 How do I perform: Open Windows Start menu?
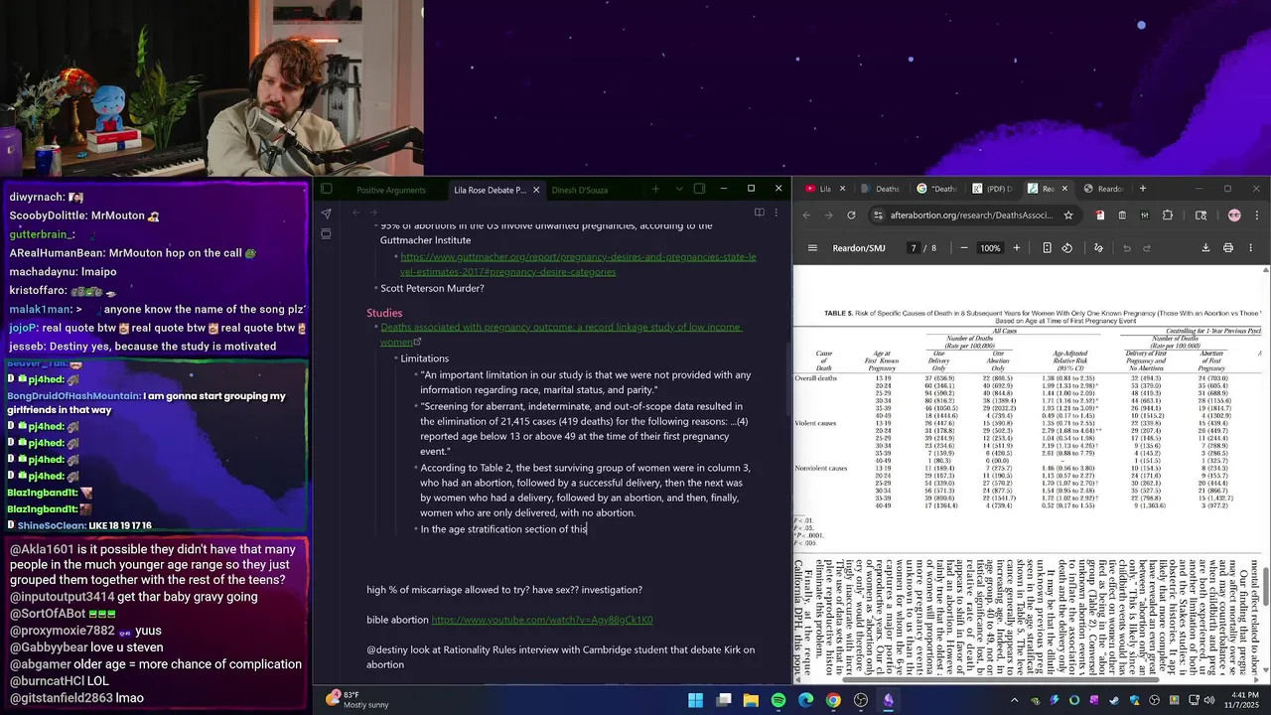coord(696,700)
